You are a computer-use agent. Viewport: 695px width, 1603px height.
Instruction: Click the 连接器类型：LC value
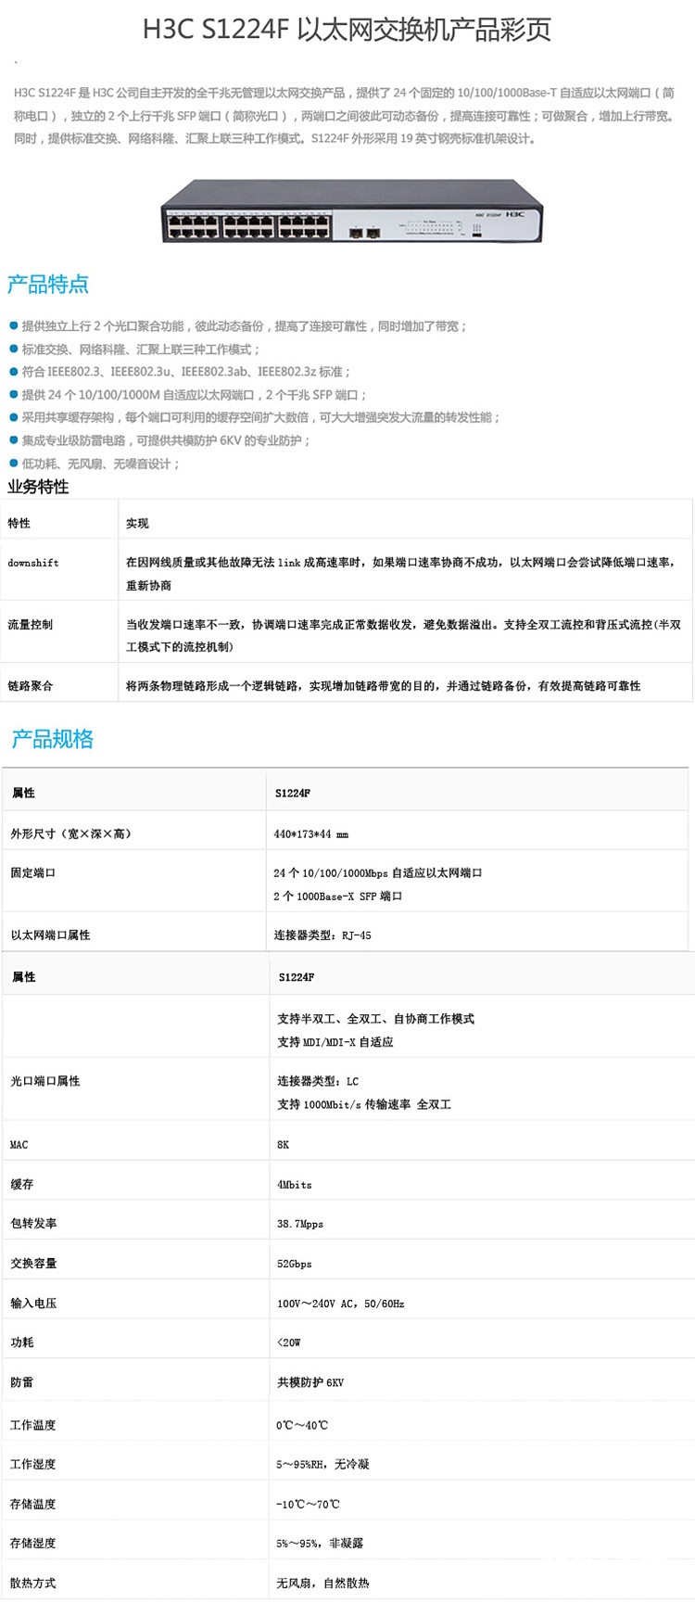pyautogui.click(x=318, y=1081)
